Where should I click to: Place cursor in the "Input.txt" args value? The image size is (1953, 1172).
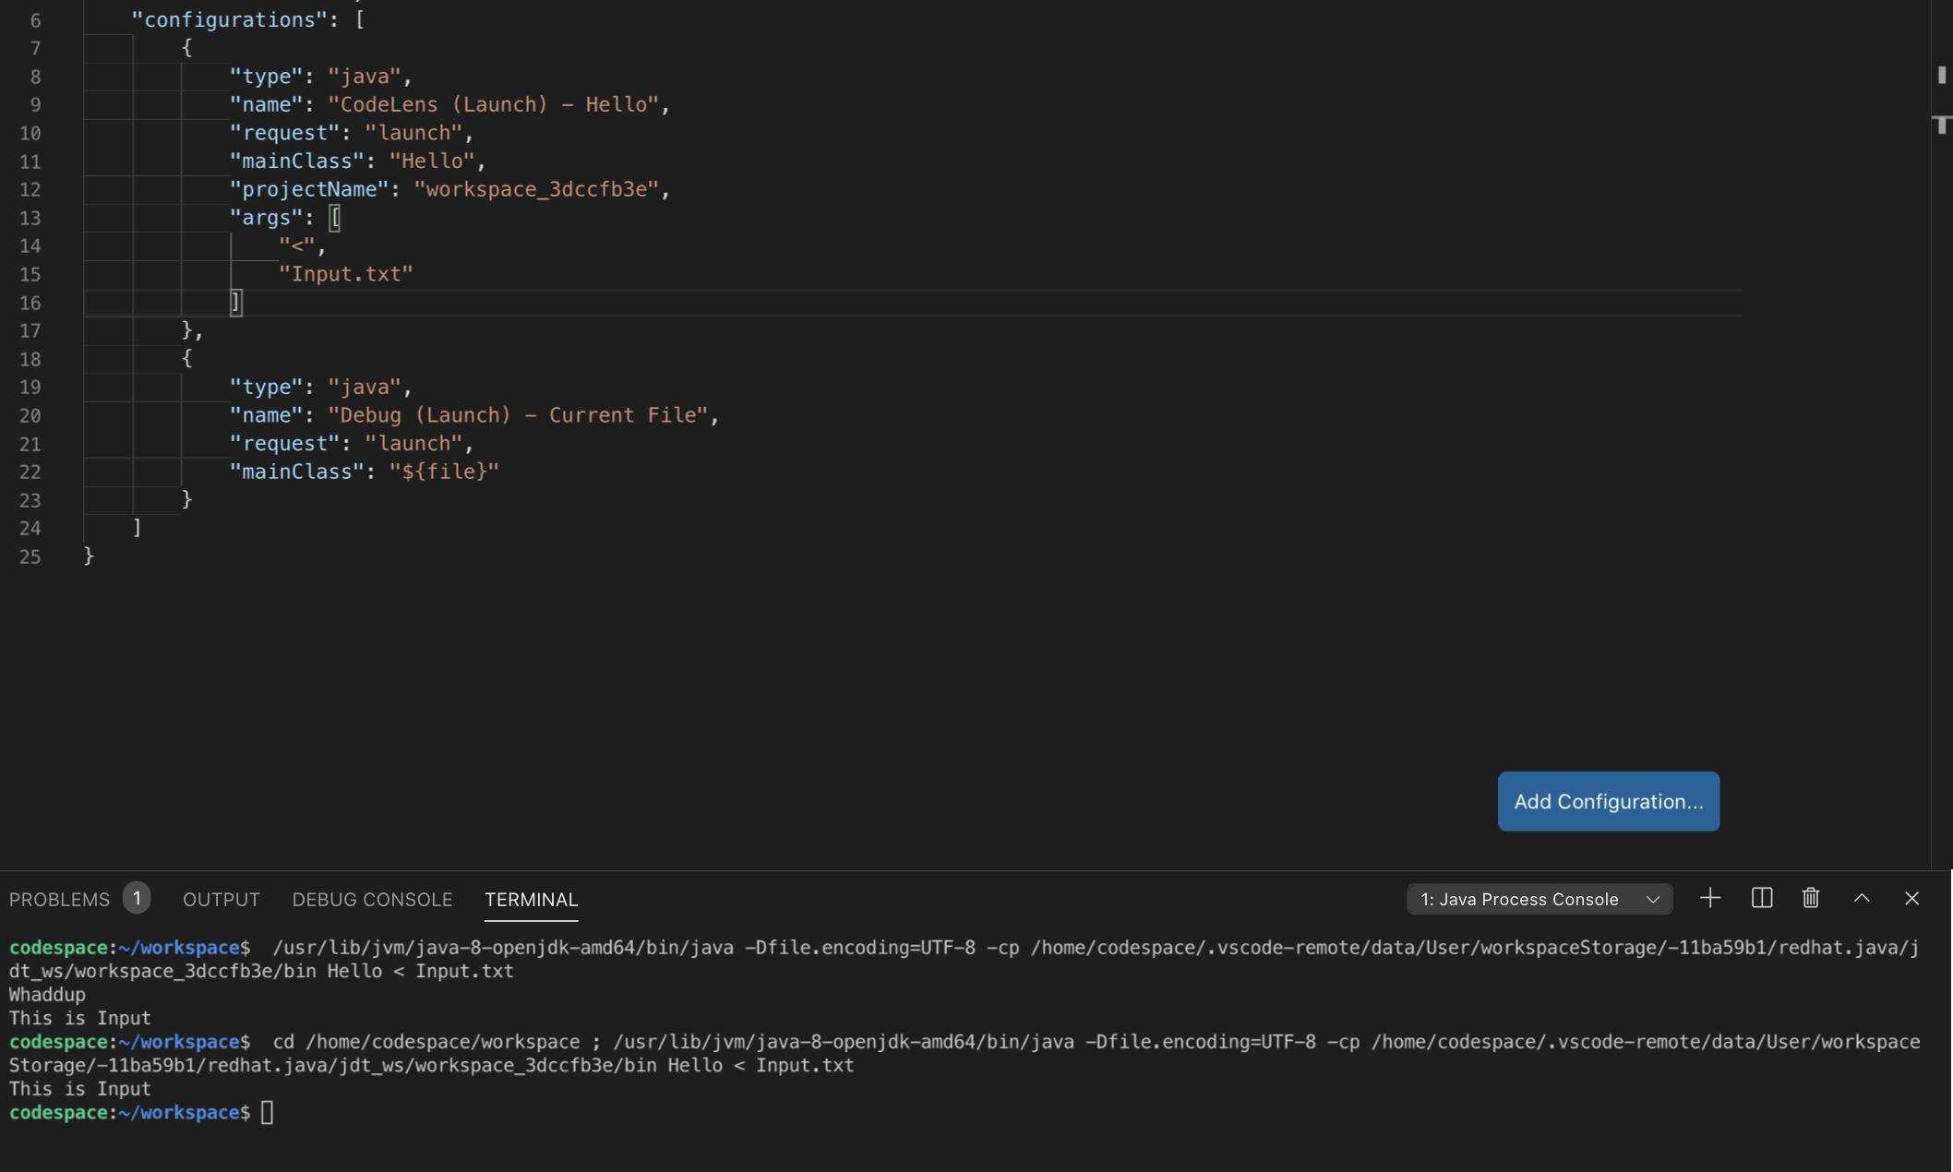(346, 273)
